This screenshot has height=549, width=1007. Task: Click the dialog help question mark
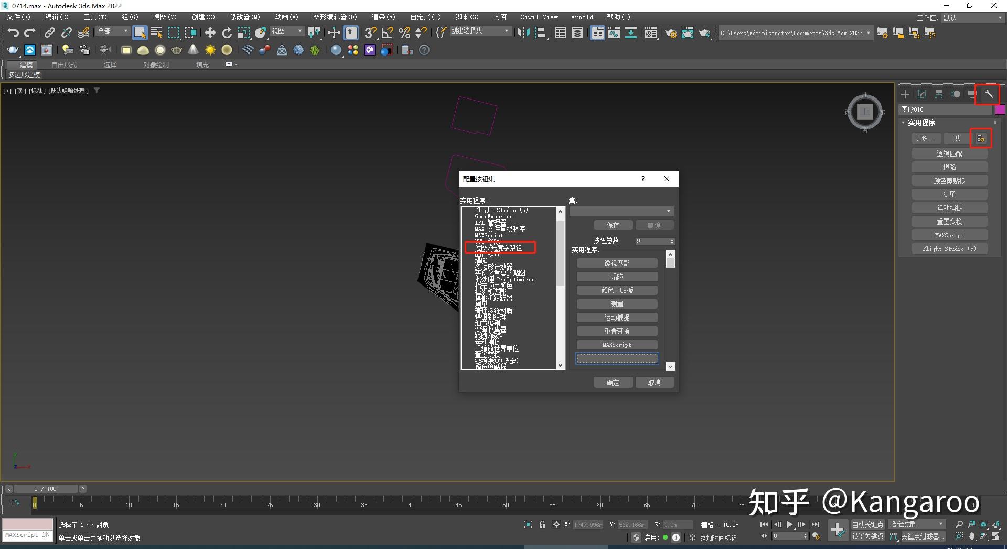[643, 179]
